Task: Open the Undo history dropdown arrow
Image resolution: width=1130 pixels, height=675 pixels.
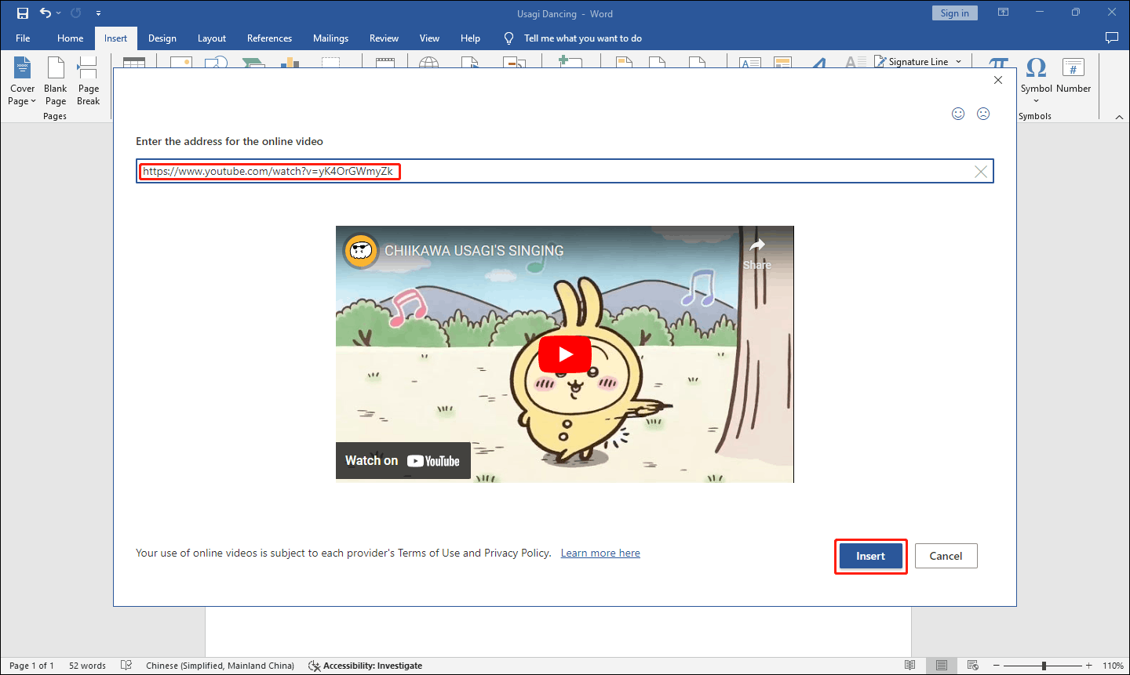Action: click(58, 13)
